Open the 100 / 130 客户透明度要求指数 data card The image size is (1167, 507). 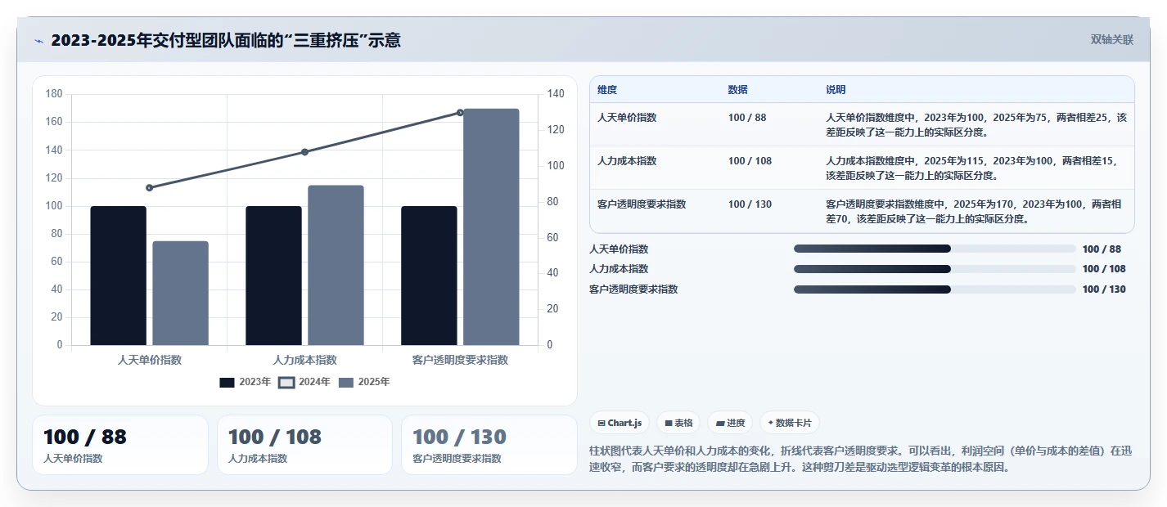coord(489,445)
